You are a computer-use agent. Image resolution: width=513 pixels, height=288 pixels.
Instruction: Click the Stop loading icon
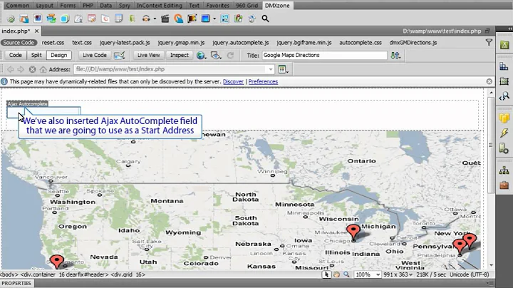click(x=32, y=69)
